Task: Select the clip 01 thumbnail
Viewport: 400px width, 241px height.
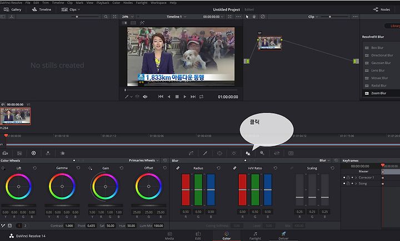Action: pos(16,116)
